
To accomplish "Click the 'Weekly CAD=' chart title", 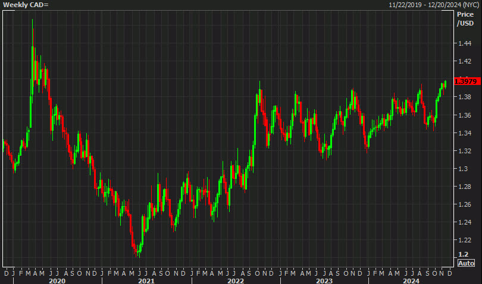I will [x=26, y=5].
